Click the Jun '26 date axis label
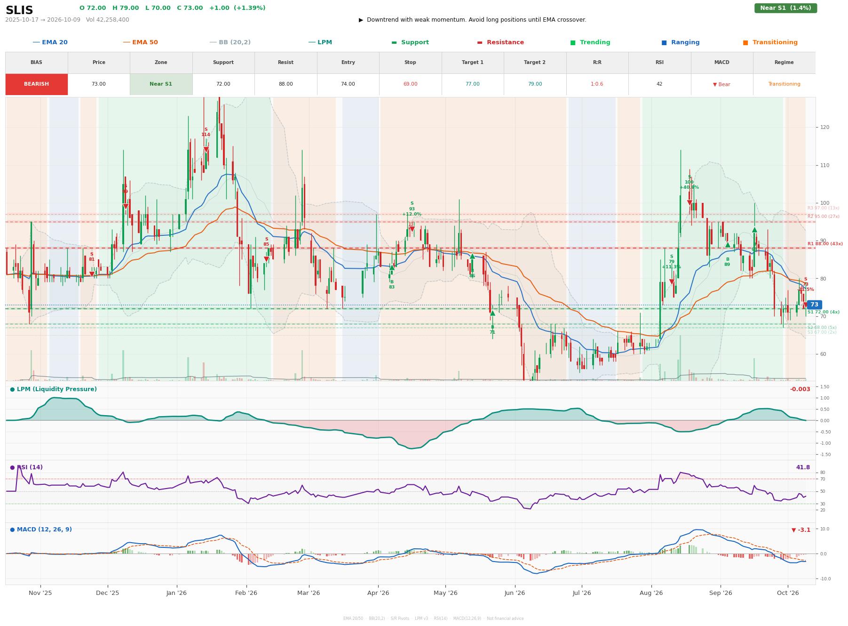Image resolution: width=848 pixels, height=626 pixels. tap(515, 593)
